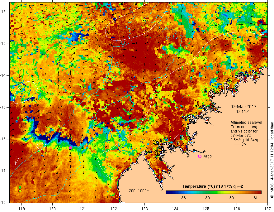Click the '200' depth contour label

[x=132, y=191]
